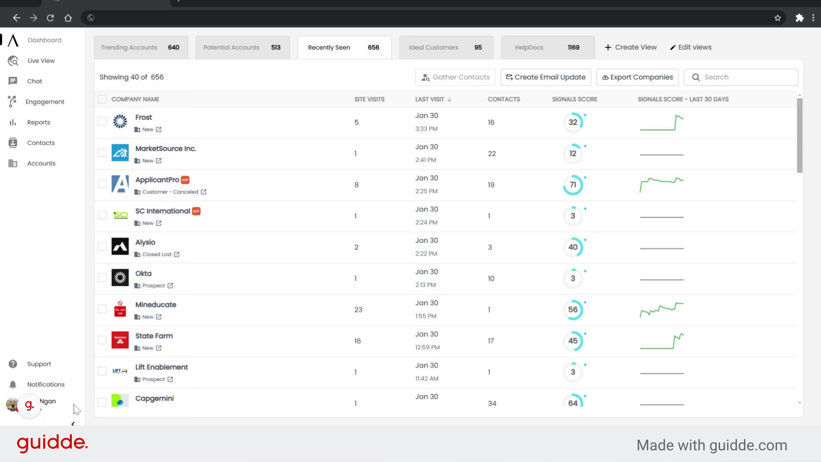
Task: Open browser extensions puzzle icon
Action: (x=800, y=18)
